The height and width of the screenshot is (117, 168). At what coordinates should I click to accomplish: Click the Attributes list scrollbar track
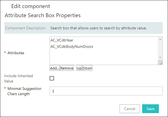pos(160,48)
